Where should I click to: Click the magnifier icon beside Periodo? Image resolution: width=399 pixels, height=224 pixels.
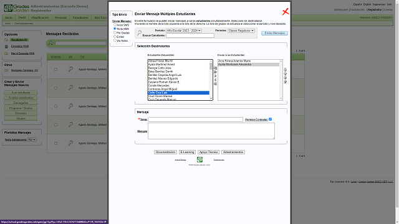[139, 33]
